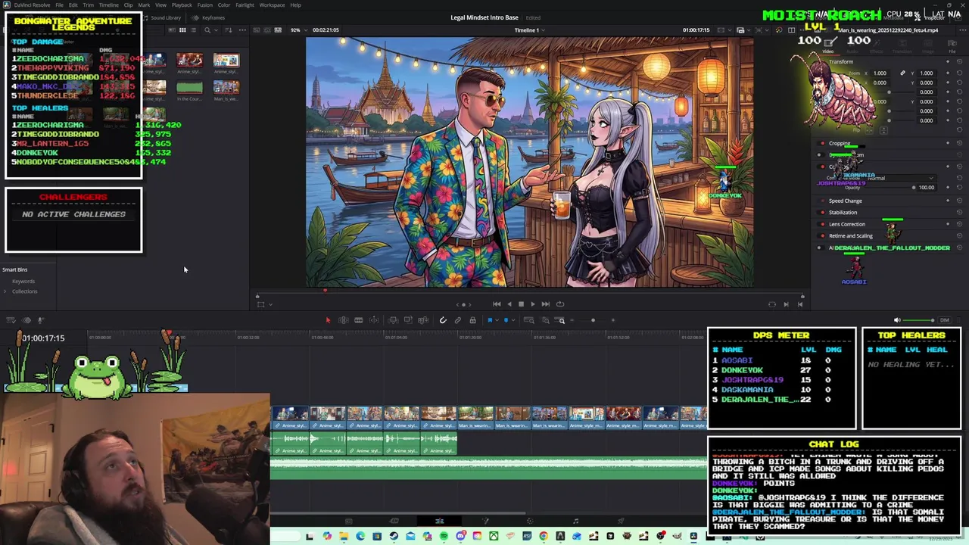
Task: Add a blue Flag to the clip
Action: click(490, 320)
